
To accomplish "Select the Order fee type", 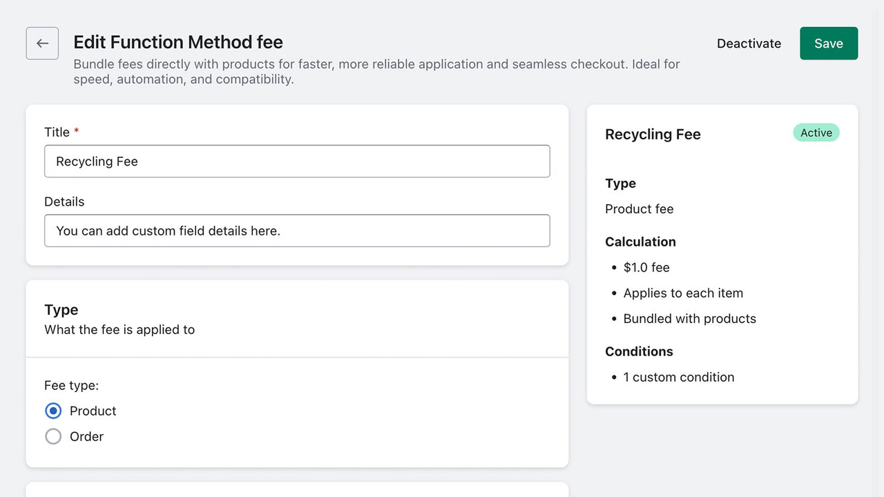I will 53,436.
